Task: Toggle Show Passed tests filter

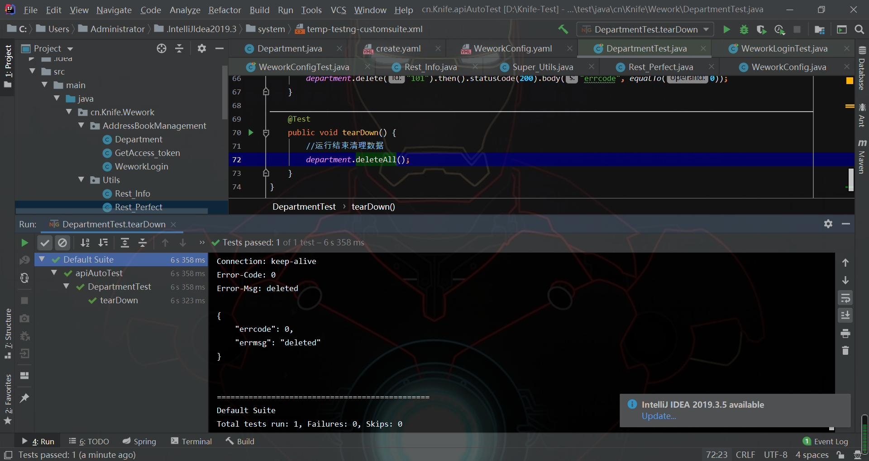Action: tap(45, 243)
